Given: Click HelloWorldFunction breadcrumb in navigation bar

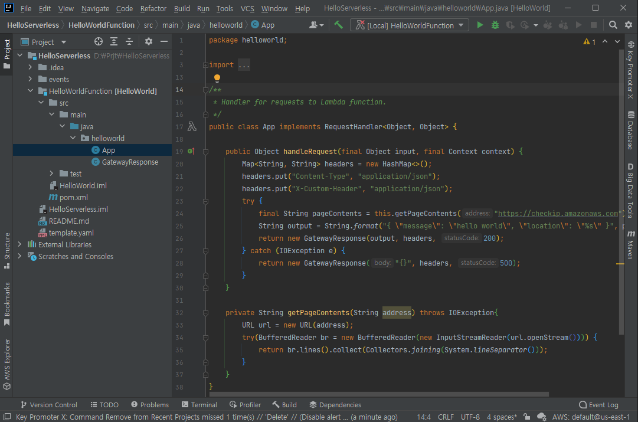Looking at the screenshot, I should [102, 25].
